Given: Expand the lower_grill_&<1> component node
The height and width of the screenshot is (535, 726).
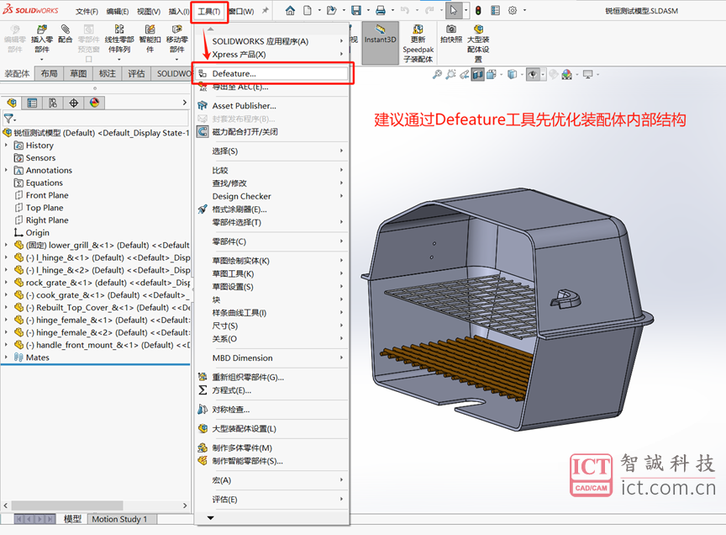Looking at the screenshot, I should pos(6,245).
